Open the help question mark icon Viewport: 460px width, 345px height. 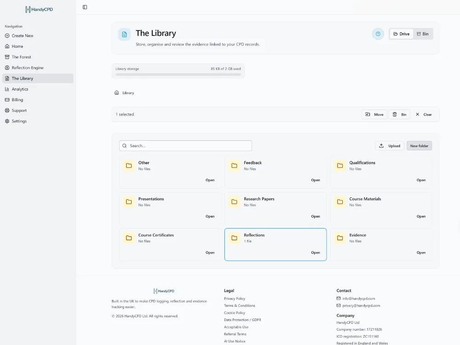pyautogui.click(x=378, y=34)
